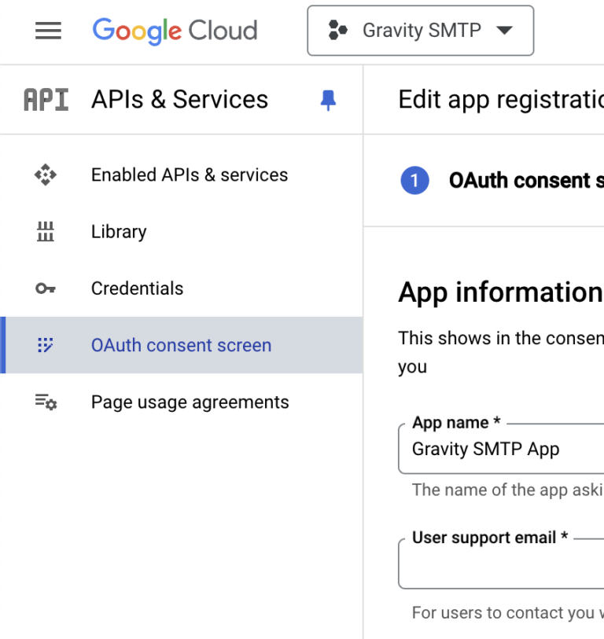Click the Library grid icon

point(47,231)
